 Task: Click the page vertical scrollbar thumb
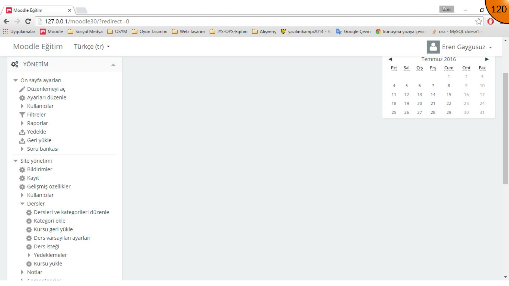[506, 128]
